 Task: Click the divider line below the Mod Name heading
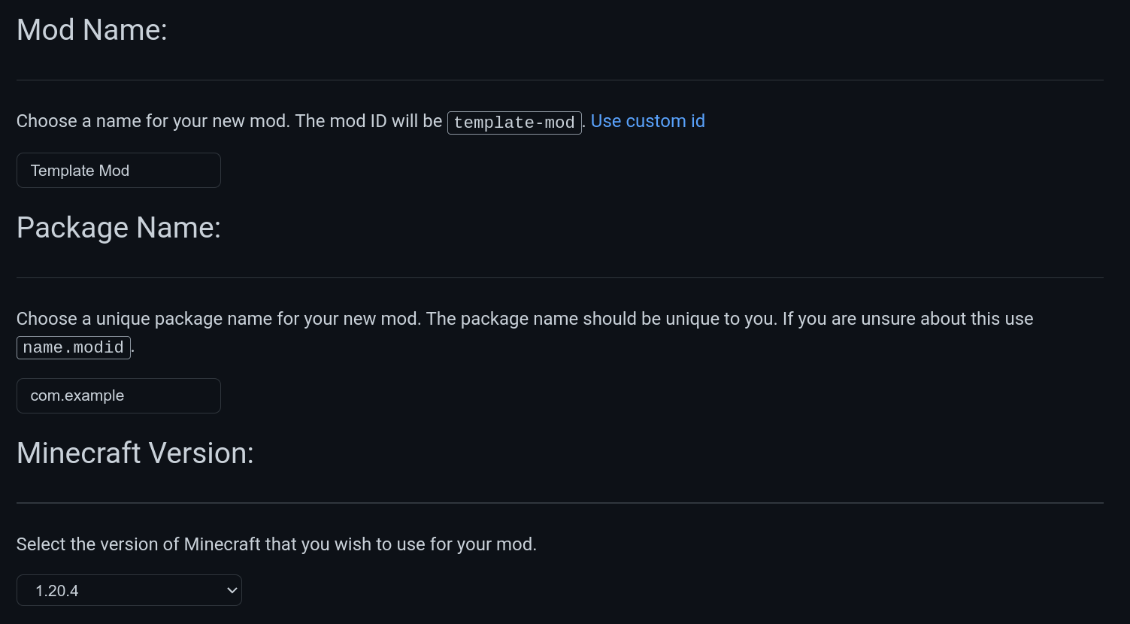[560, 80]
